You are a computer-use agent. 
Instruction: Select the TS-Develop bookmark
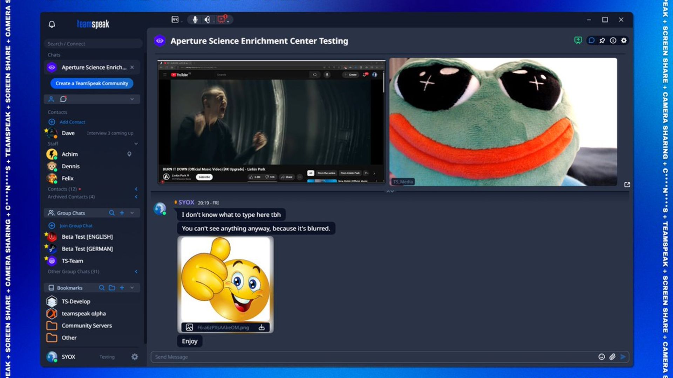point(76,301)
